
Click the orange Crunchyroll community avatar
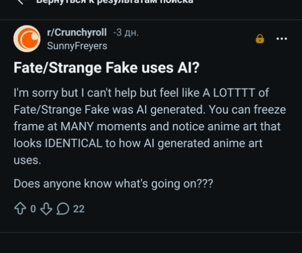pos(27,38)
